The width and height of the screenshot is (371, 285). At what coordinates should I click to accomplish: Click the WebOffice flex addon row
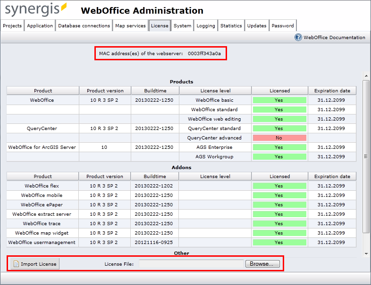[x=181, y=186]
